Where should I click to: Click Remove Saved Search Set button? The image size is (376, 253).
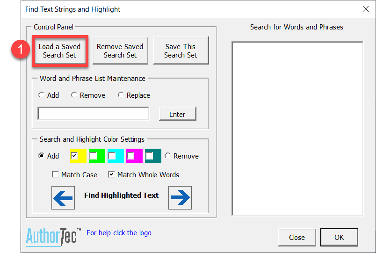pos(120,51)
